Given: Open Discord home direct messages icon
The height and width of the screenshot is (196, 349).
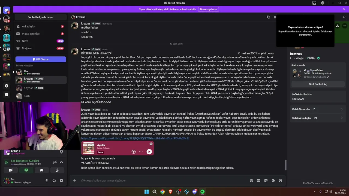Looking at the screenshot, I should pyautogui.click(x=7, y=11).
